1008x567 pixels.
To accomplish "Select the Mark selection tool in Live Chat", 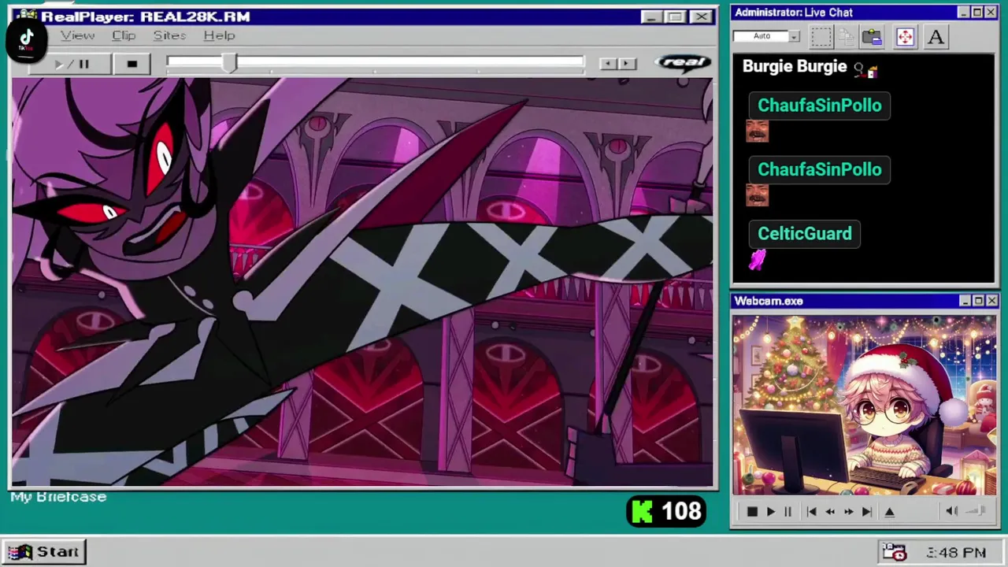I will [x=821, y=37].
